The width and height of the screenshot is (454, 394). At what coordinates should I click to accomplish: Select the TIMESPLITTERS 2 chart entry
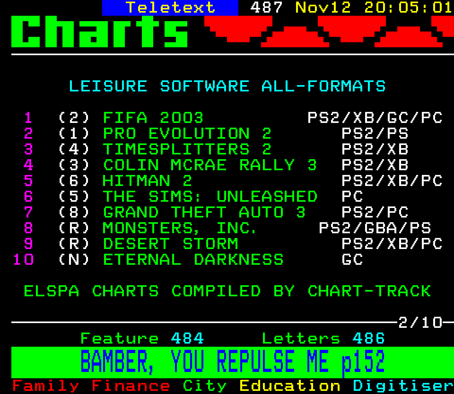187,149
